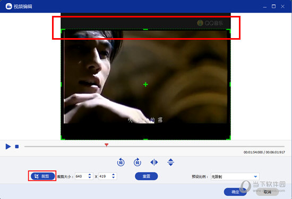Click the green crop center crosshair

(145, 85)
